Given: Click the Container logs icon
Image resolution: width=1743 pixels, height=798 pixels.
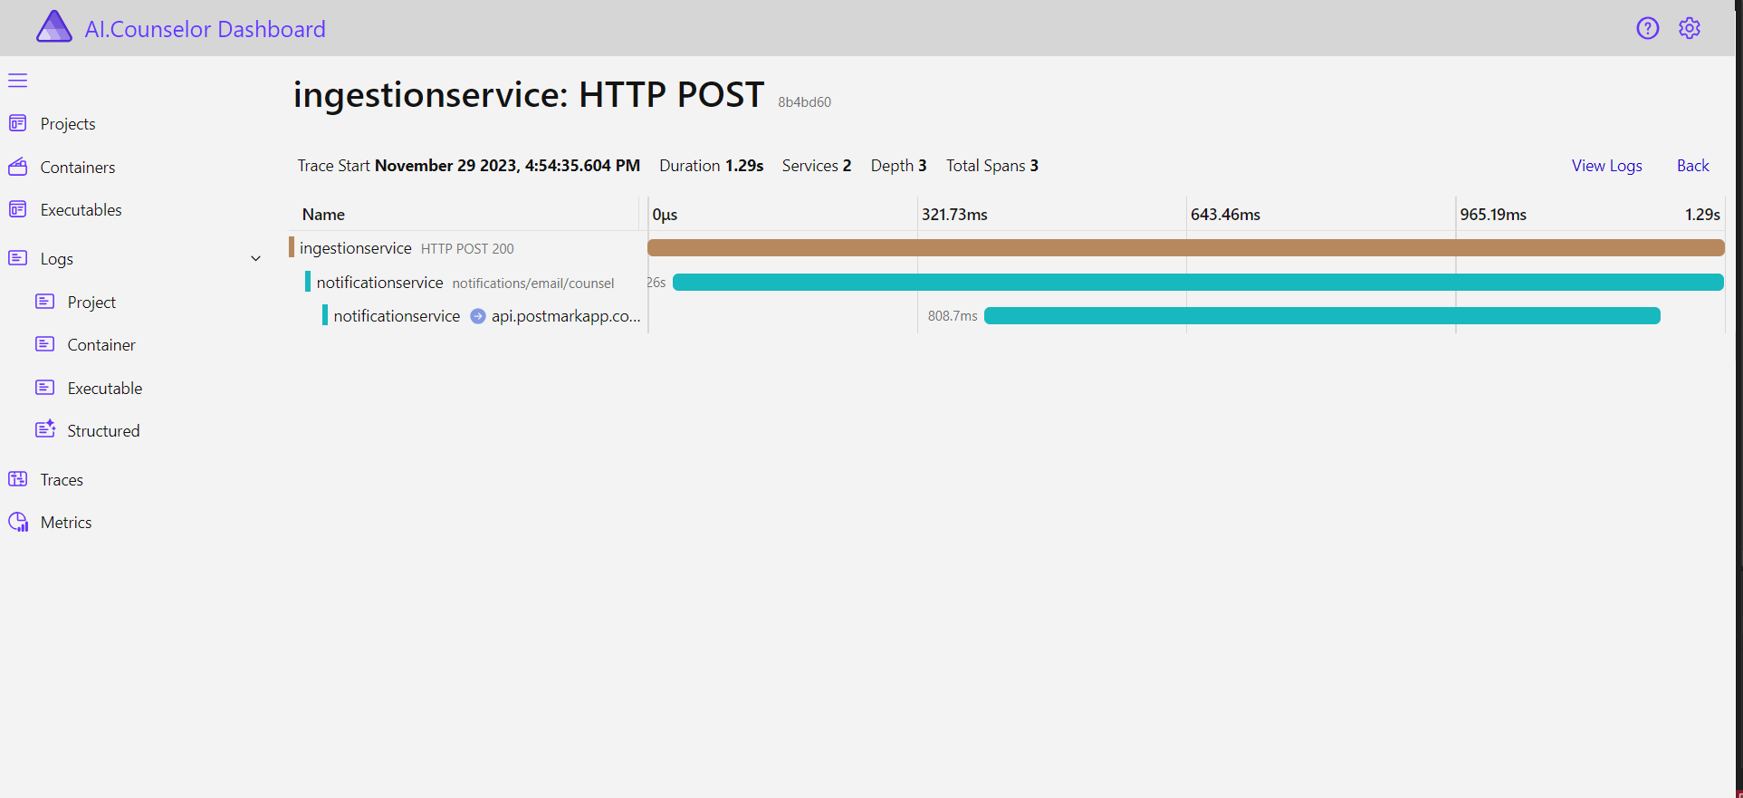Looking at the screenshot, I should [x=44, y=344].
